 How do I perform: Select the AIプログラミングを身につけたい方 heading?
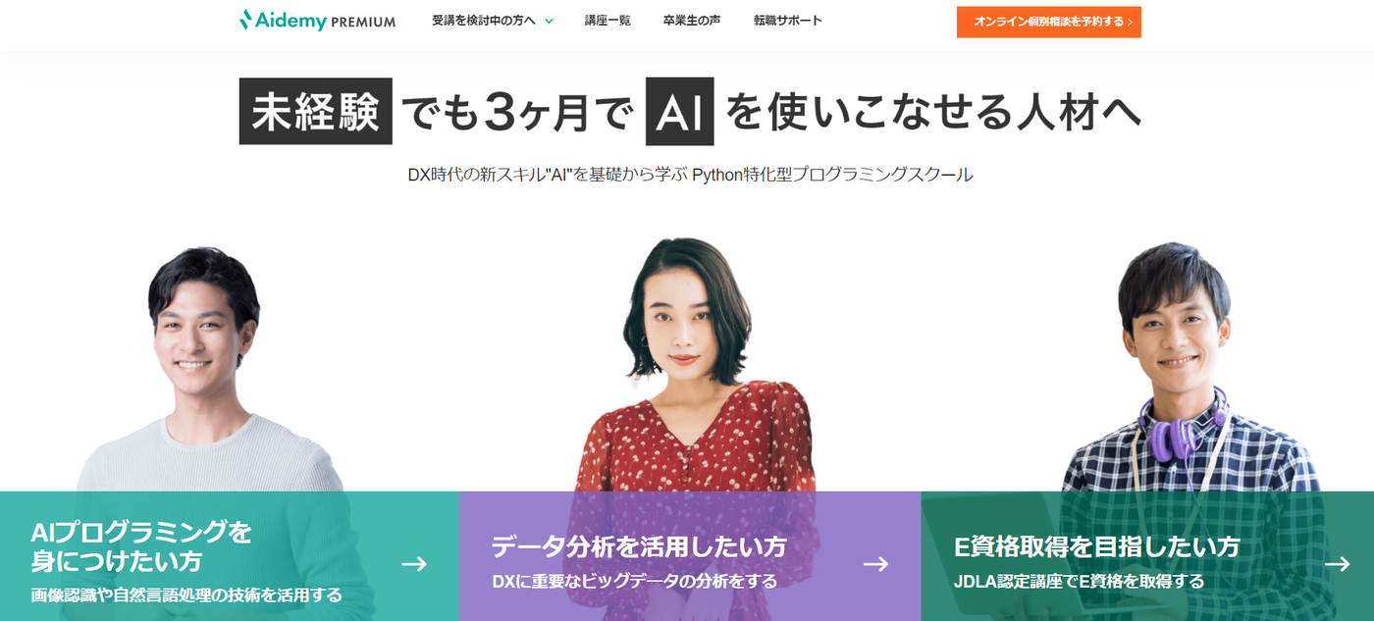141,546
